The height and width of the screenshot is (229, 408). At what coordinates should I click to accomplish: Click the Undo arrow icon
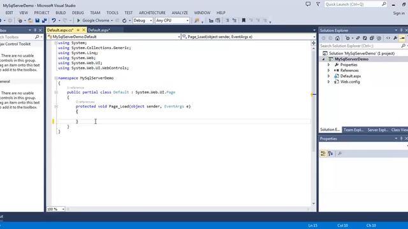click(54, 20)
